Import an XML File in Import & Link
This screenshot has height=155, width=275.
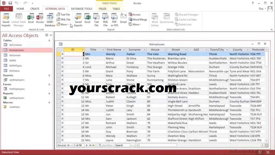(63, 20)
